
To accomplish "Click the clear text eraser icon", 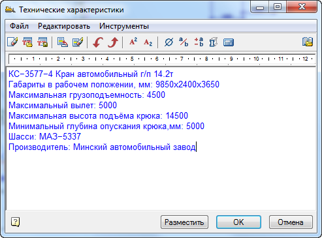I will point(12,42).
